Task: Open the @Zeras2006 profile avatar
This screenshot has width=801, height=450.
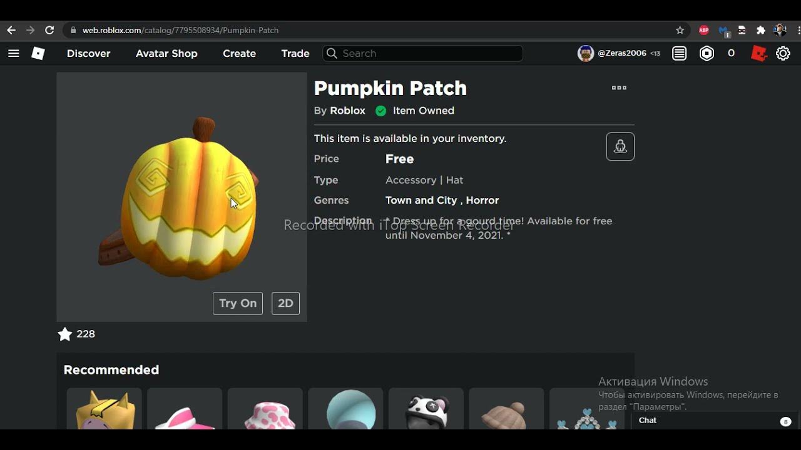Action: [586, 54]
